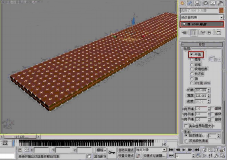
Task: Open the Utilities hammer tab
Action: click(221, 3)
